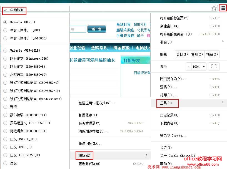Open the Chrome hamburger menu icon
The height and width of the screenshot is (169, 227).
[x=223, y=8]
